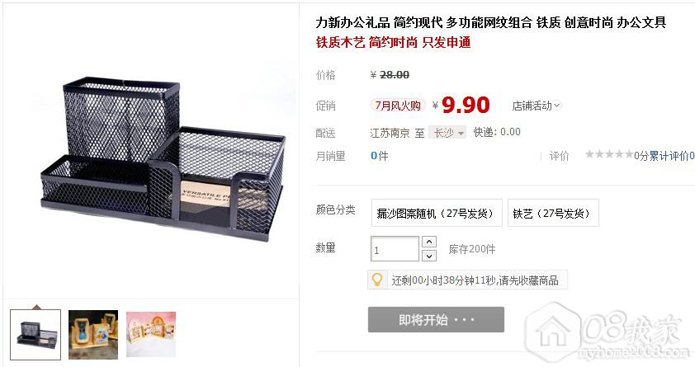Open the 累计评价 reviews link

(x=669, y=156)
